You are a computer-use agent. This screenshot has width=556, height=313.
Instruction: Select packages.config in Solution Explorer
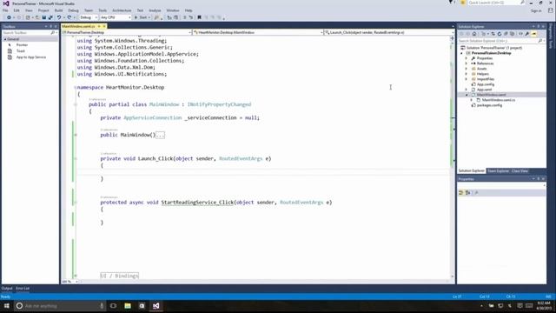[x=489, y=105]
